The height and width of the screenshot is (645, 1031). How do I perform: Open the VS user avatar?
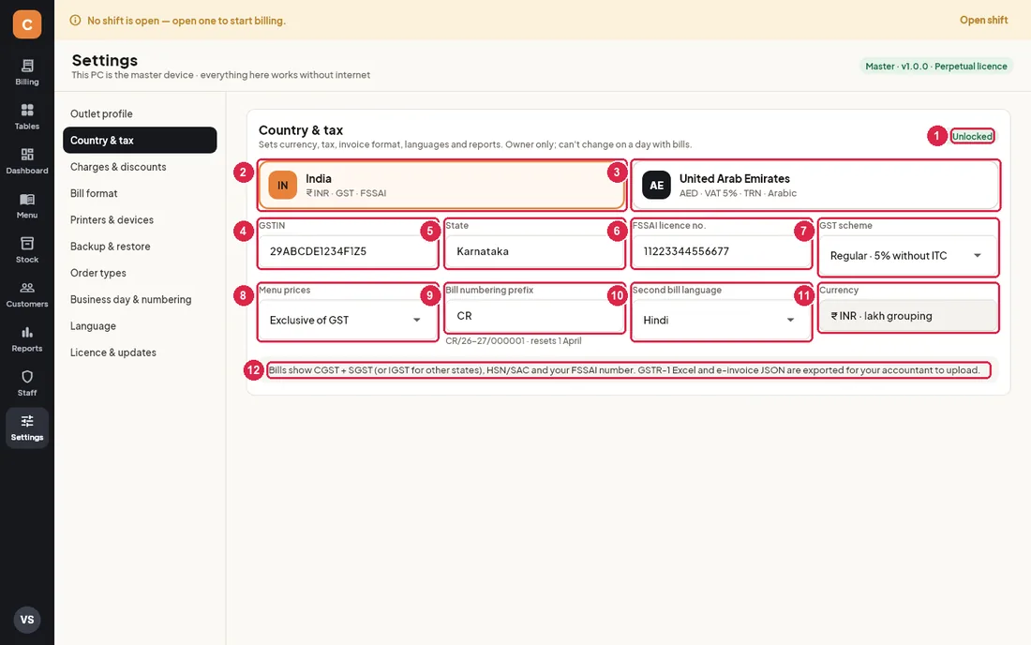[27, 620]
